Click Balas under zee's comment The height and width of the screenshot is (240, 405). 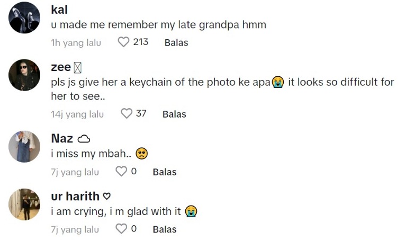point(174,114)
